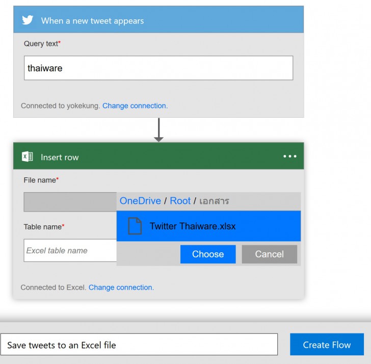Click Change connection under yokekung
Viewport: 371px width, 364px height.
click(135, 106)
